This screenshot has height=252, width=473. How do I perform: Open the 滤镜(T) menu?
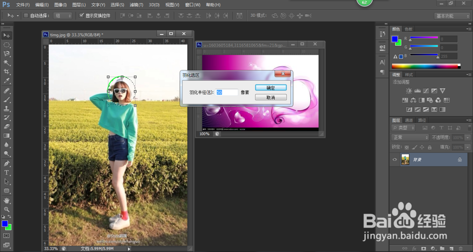136,5
